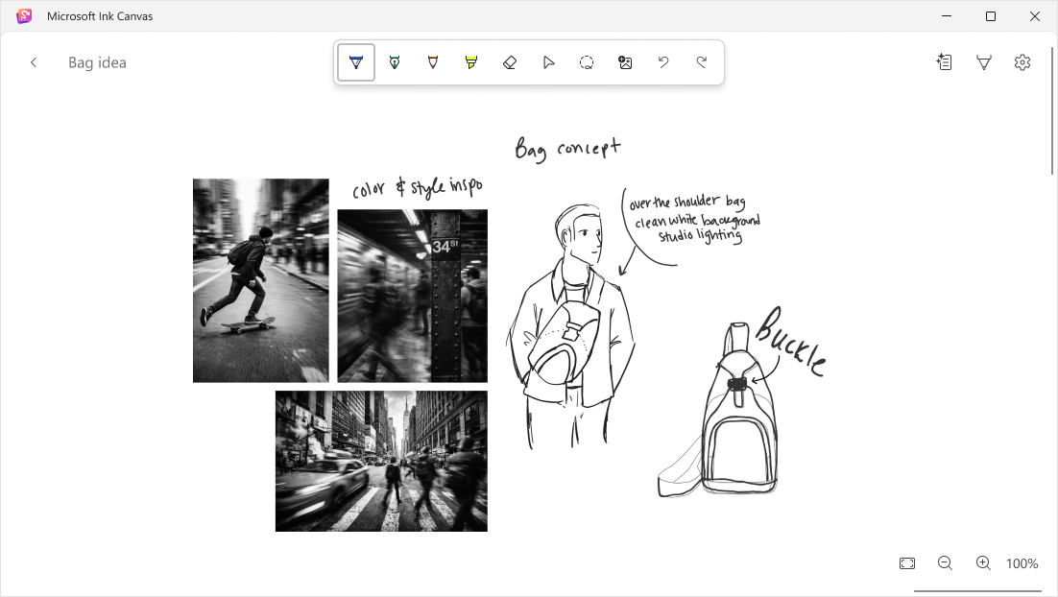Redo the last action

[702, 62]
